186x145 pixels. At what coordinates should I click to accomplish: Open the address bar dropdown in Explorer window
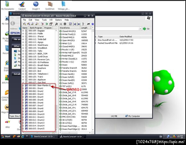[140, 29]
